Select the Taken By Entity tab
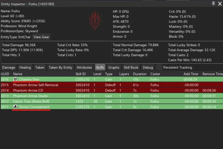Image resolution: width=223 pixels, height=149 pixels. point(60,67)
